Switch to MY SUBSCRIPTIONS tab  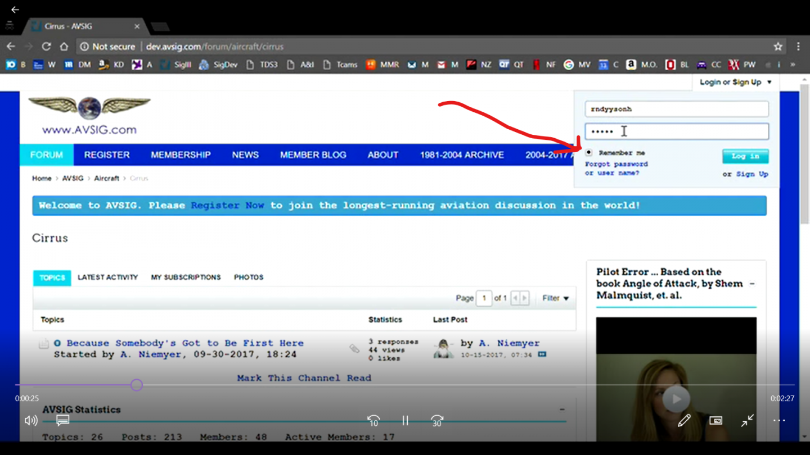click(186, 277)
